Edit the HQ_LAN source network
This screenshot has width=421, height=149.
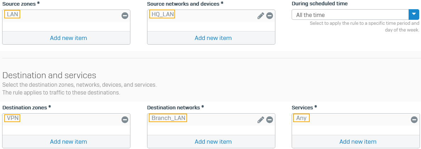coord(261,16)
